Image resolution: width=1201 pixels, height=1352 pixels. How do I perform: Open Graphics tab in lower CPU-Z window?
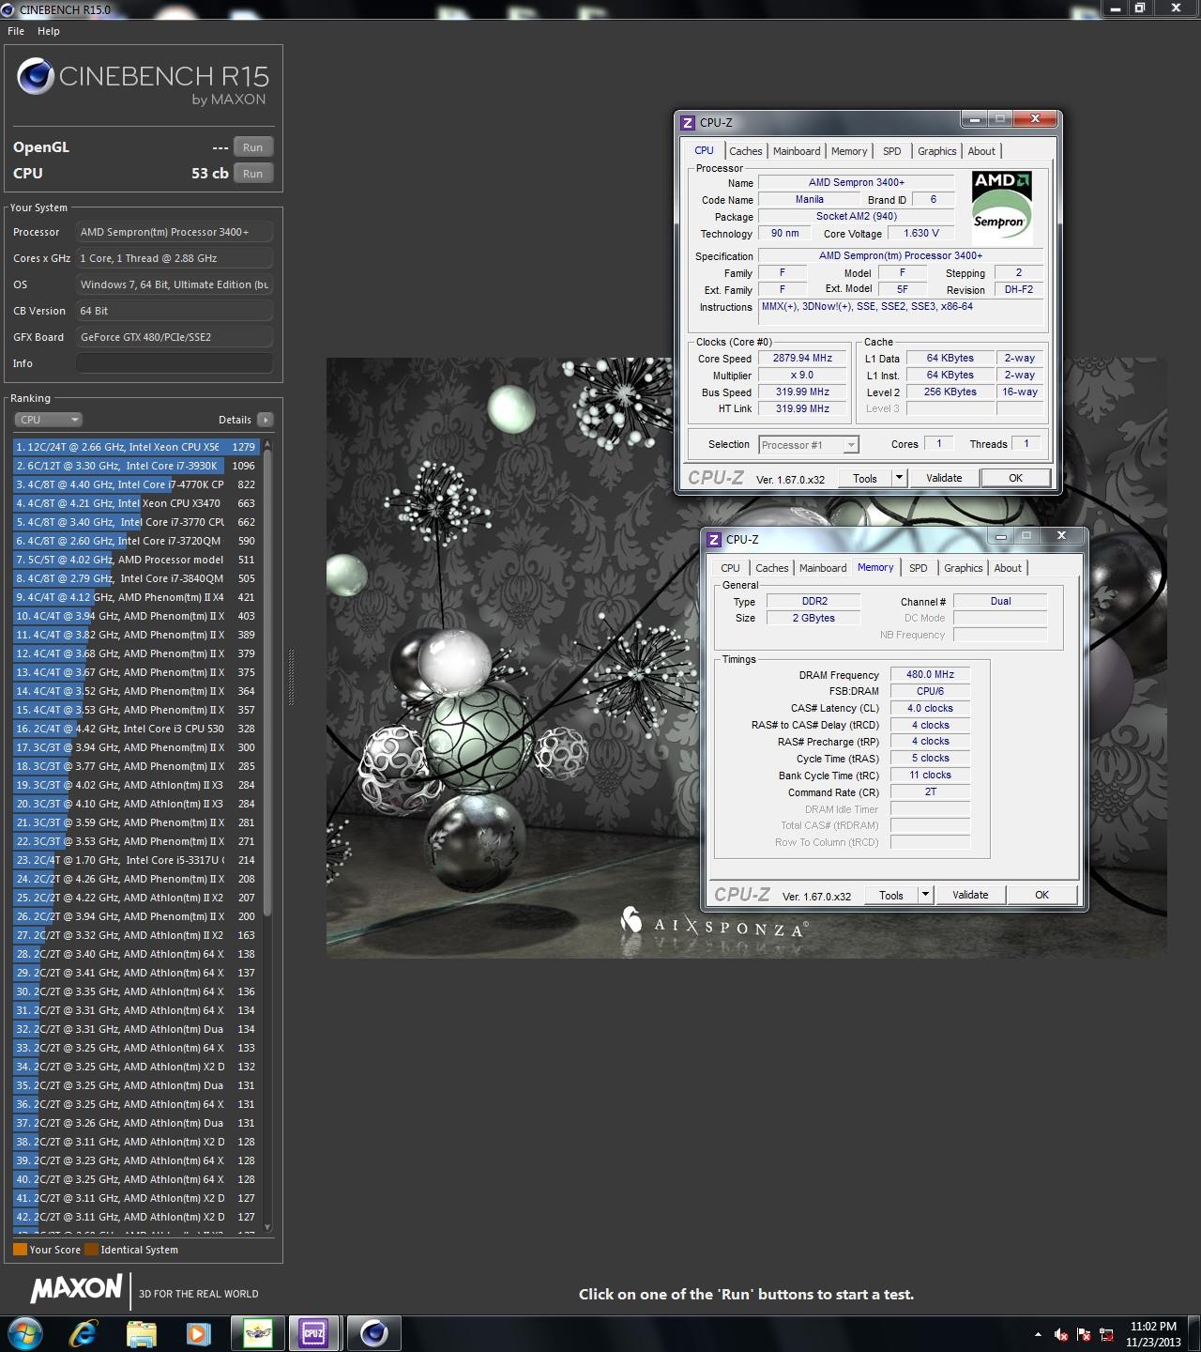(964, 568)
